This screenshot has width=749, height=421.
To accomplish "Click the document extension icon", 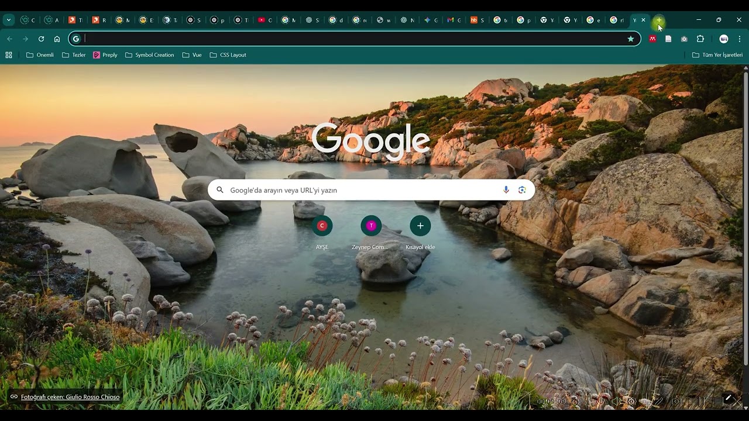I will pyautogui.click(x=668, y=39).
